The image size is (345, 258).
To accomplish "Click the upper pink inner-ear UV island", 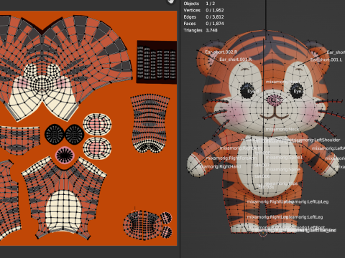I will [x=97, y=125].
